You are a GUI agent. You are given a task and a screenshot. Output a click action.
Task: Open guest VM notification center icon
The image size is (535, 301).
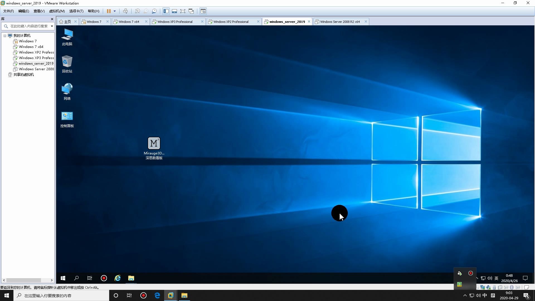click(525, 278)
